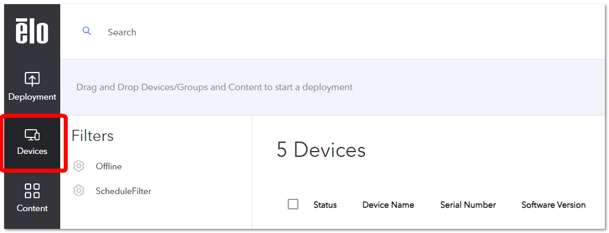Viewport: 609px width, 233px height.
Task: Apply the ScheduleFilter filter
Action: (x=123, y=191)
